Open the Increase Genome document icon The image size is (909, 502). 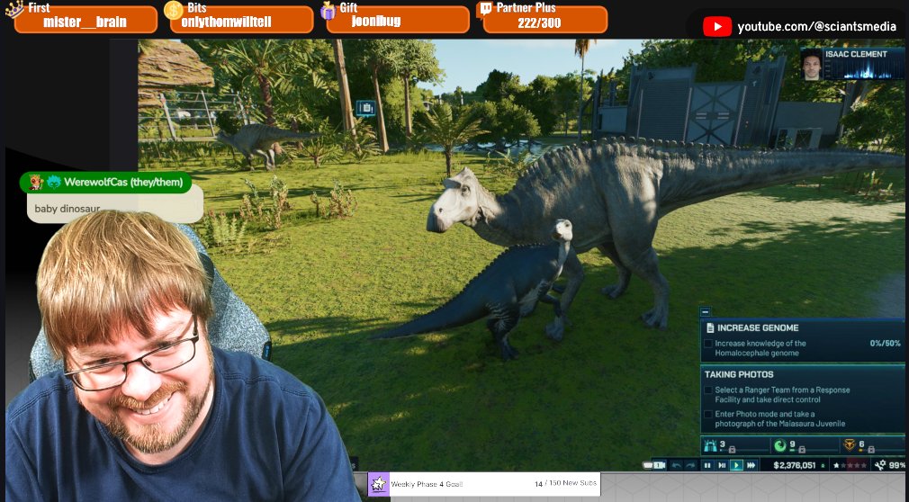(x=709, y=328)
